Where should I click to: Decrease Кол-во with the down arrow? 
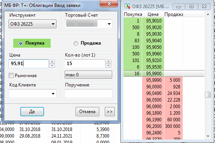coord(108,66)
